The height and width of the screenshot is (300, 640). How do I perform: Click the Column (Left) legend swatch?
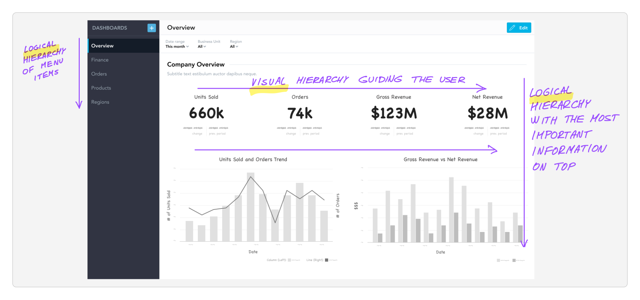point(289,260)
